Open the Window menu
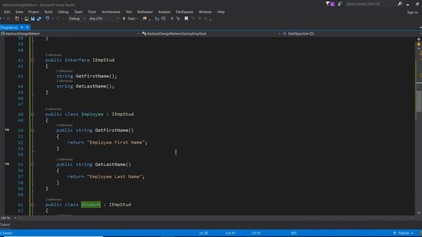The height and width of the screenshot is (237, 422). coord(205,12)
